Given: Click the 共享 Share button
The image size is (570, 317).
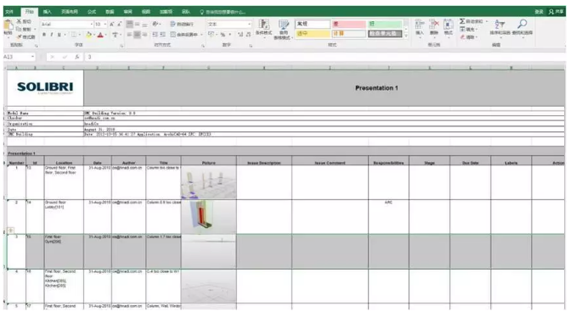Looking at the screenshot, I should coord(556,12).
